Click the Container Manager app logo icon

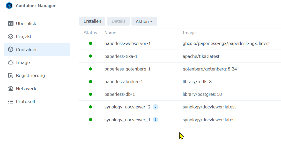[x=9, y=6]
